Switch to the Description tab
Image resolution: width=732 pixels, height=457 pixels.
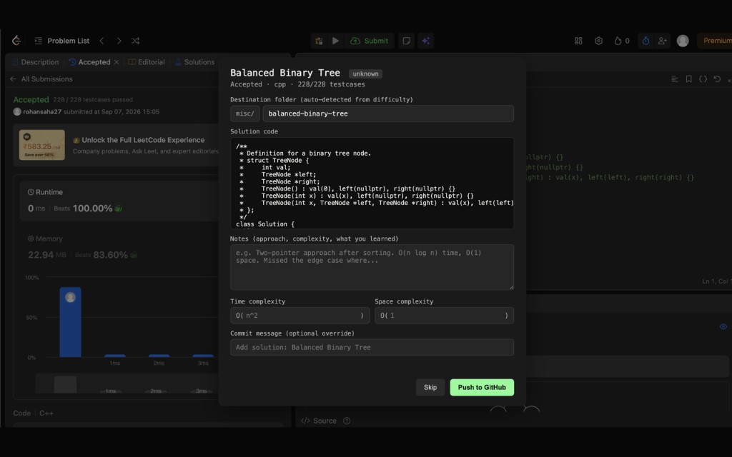coord(36,62)
